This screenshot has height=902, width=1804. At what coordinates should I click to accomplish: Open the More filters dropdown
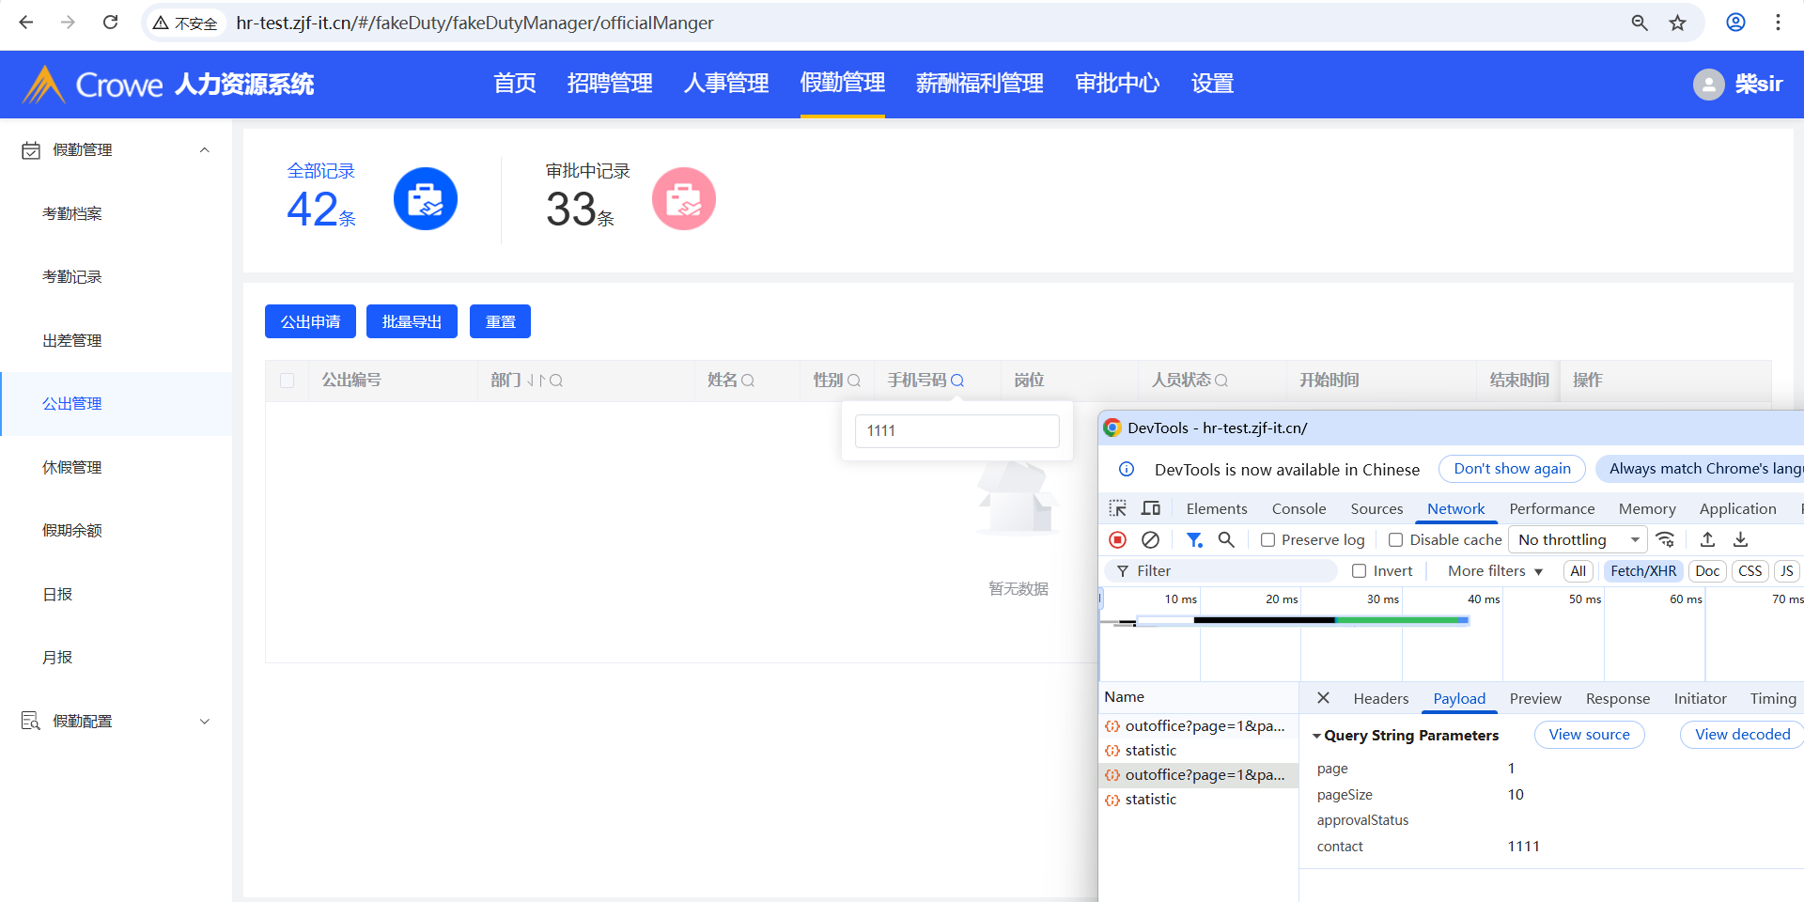[x=1495, y=570]
